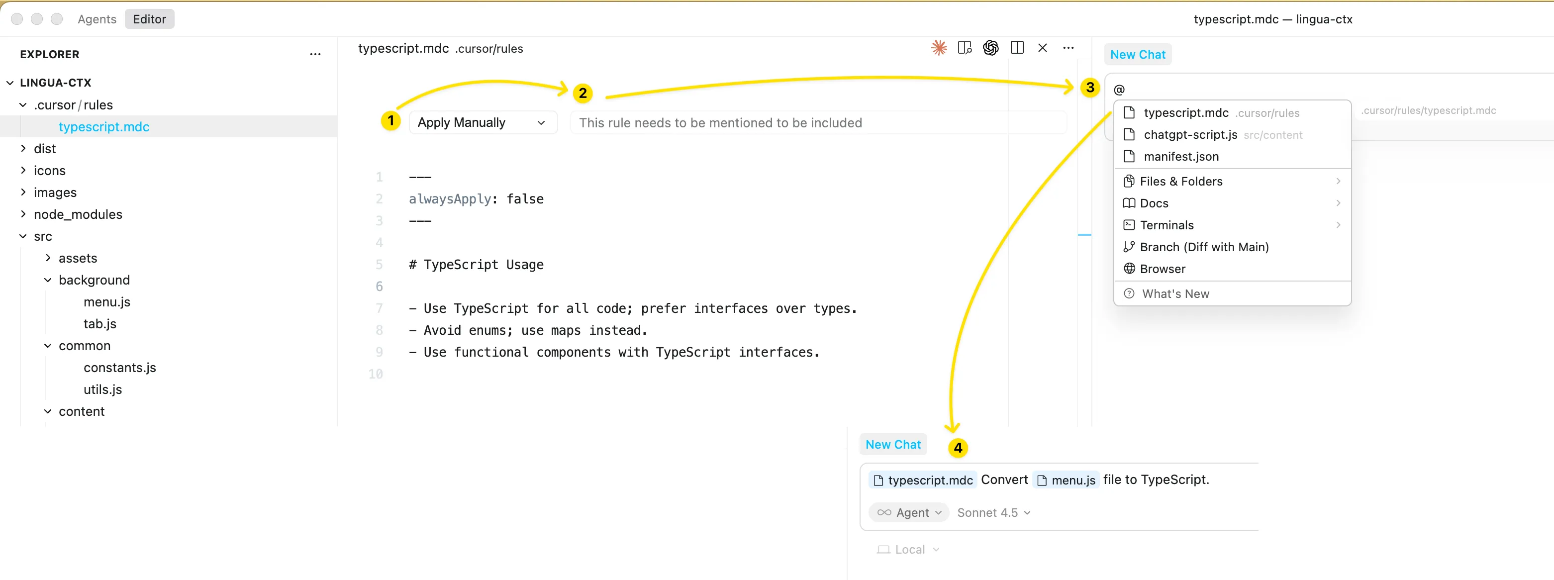
Task: Click the orange Claude starburst icon
Action: coord(939,48)
